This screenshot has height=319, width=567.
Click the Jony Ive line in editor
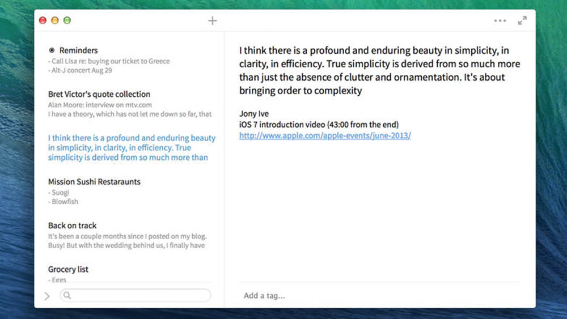[254, 114]
